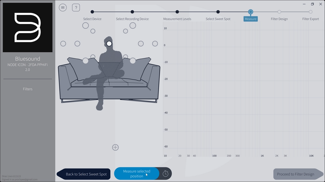325x182 pixels.
Task: Click the help question mark icon
Action: 76,8
